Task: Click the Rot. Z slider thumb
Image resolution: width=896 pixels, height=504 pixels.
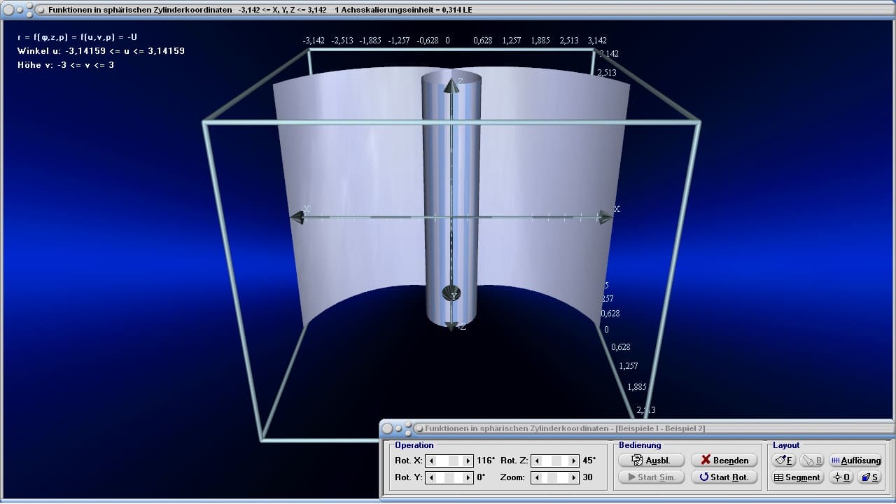Action: pyautogui.click(x=556, y=461)
